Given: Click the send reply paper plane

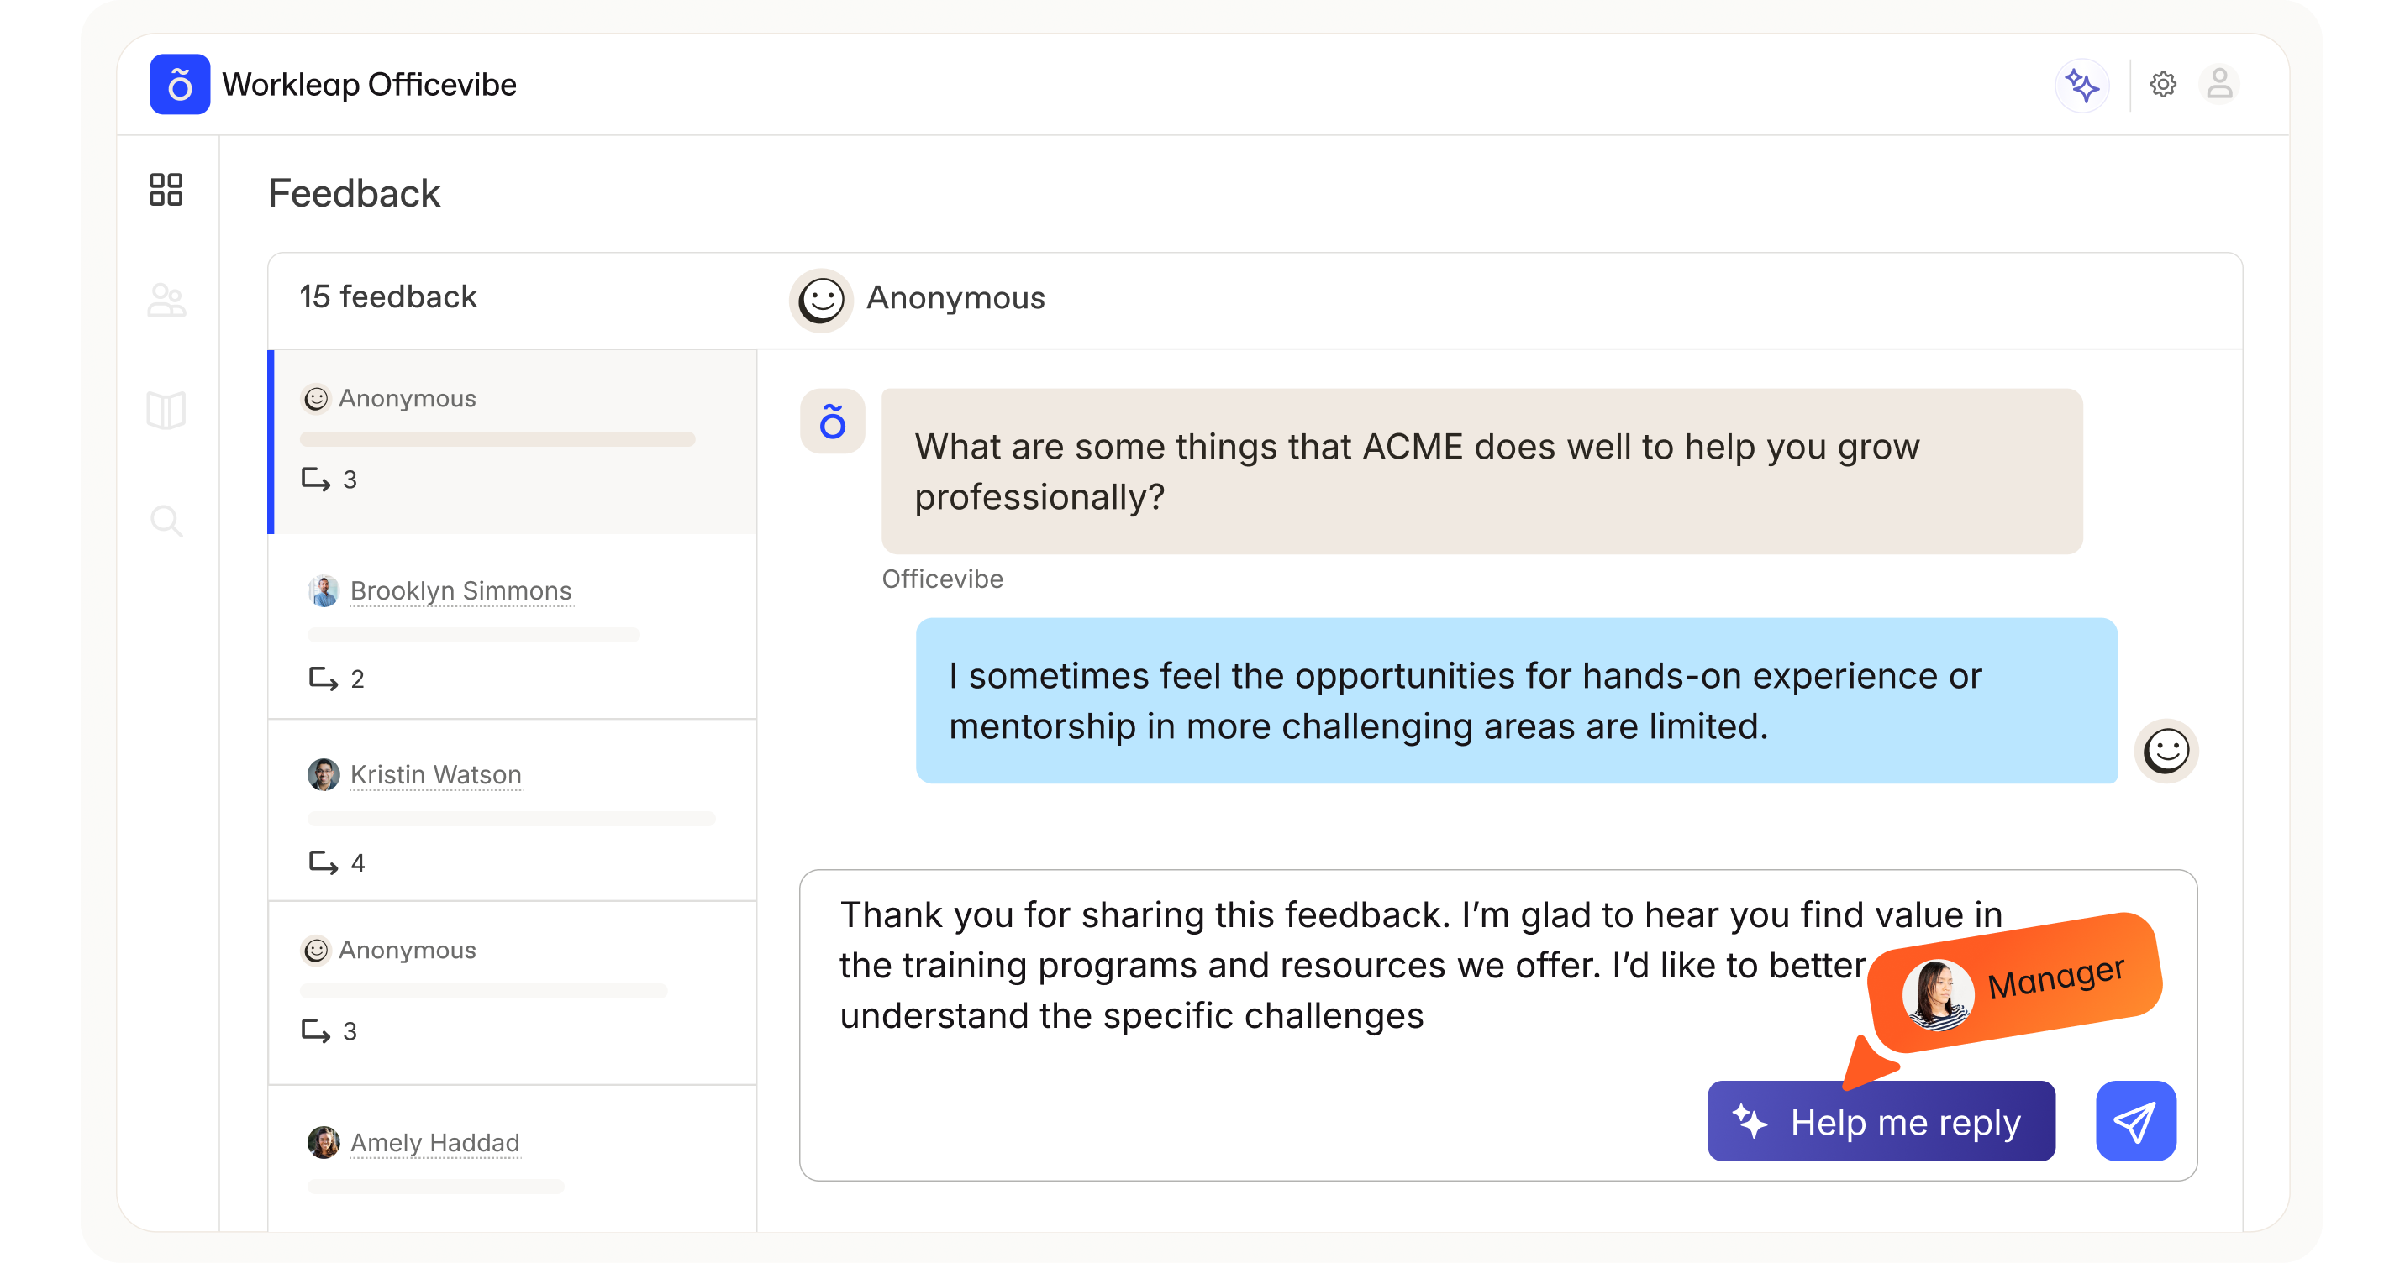Looking at the screenshot, I should [x=2135, y=1120].
